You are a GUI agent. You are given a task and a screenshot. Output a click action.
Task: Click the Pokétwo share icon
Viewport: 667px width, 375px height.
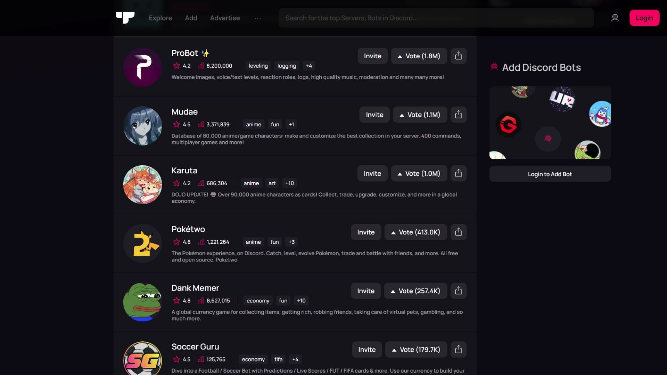[459, 232]
